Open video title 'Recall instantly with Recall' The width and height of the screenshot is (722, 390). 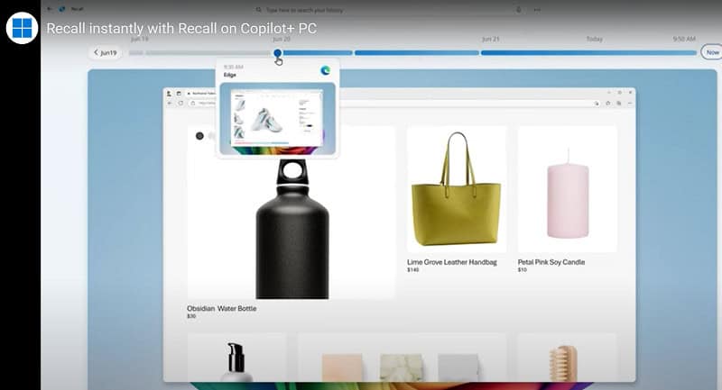181,29
